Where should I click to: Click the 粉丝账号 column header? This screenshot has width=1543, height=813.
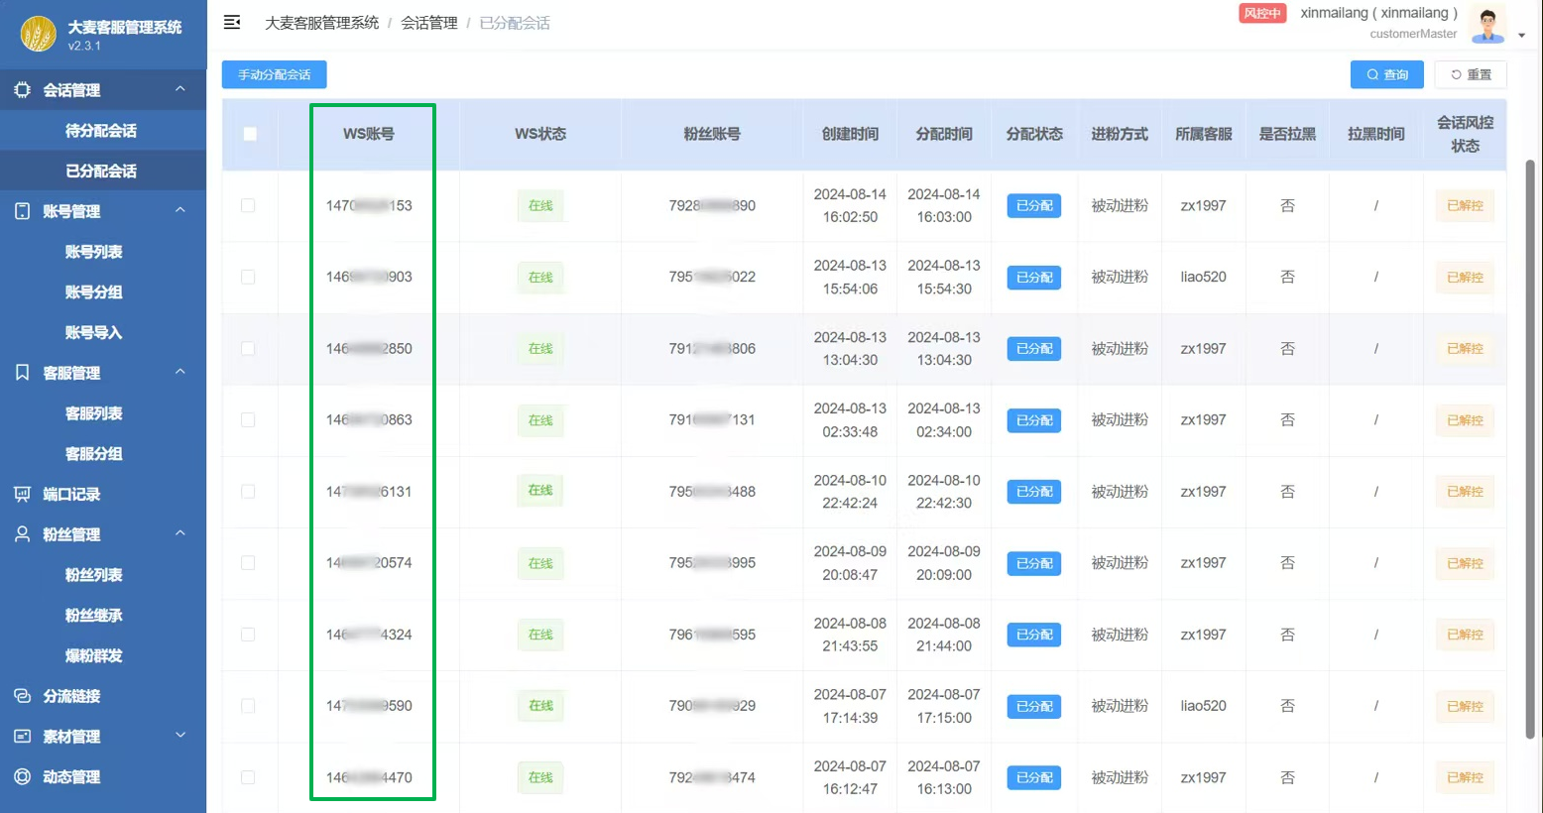pos(712,134)
